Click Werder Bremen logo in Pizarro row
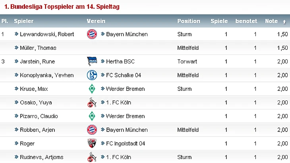This screenshot has height=163, width=290. (x=92, y=116)
